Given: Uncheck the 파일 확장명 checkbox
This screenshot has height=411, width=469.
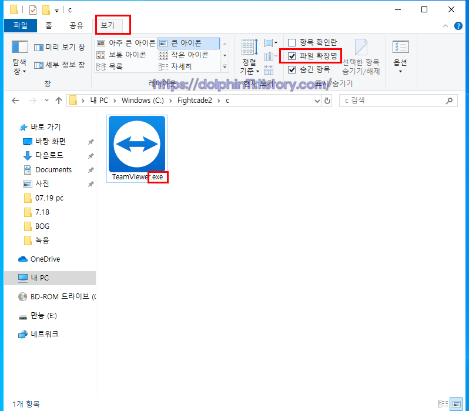Looking at the screenshot, I should click(x=292, y=56).
